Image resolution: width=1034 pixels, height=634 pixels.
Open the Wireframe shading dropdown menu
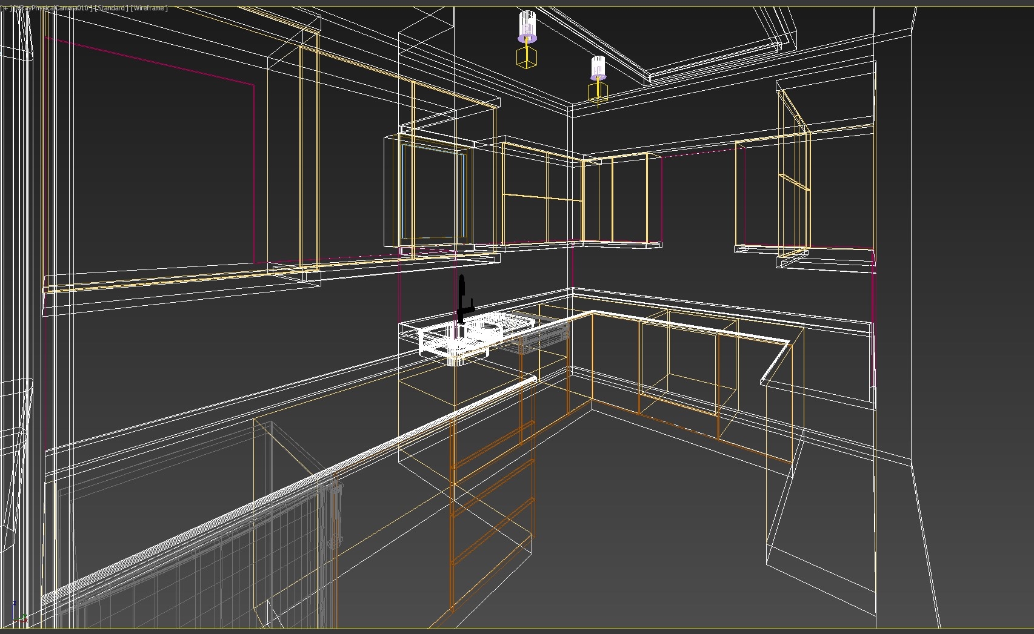149,8
